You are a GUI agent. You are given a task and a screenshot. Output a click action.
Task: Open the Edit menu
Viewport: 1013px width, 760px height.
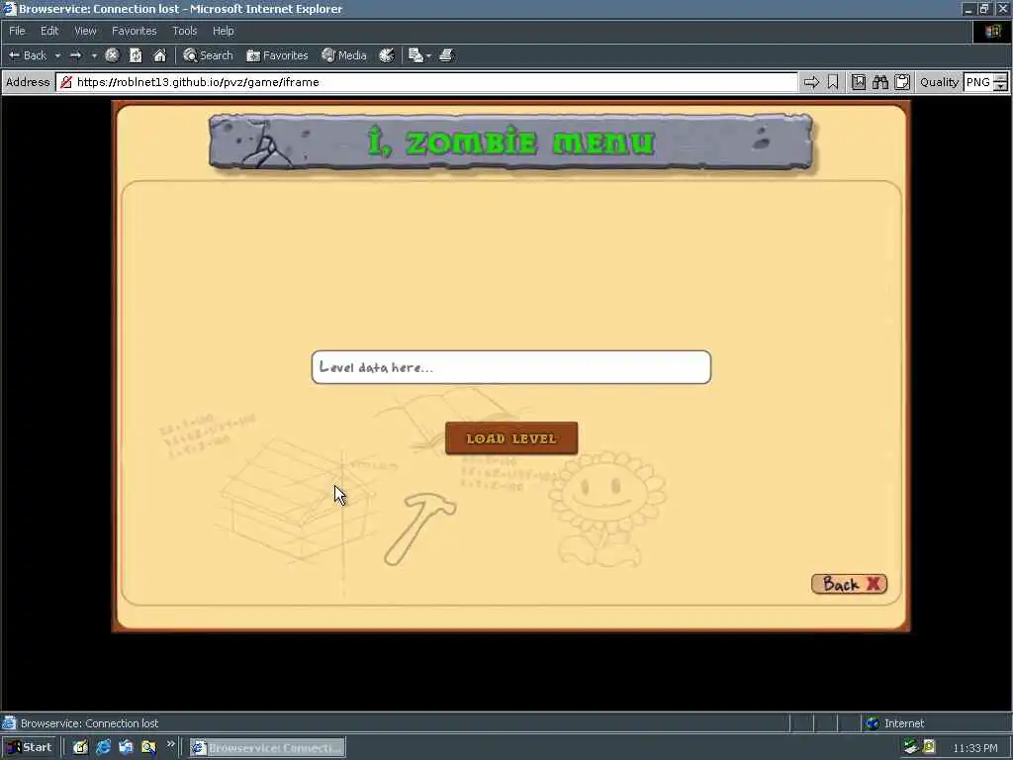[49, 31]
